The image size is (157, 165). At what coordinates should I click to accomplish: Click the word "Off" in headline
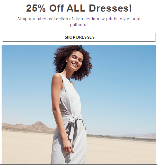tap(57, 8)
